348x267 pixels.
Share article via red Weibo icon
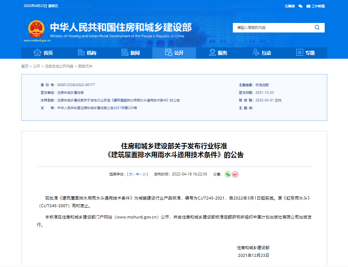point(235,174)
